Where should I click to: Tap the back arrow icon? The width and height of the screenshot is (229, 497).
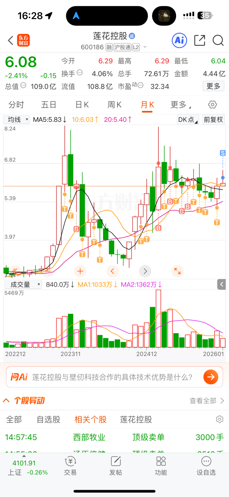(11, 40)
